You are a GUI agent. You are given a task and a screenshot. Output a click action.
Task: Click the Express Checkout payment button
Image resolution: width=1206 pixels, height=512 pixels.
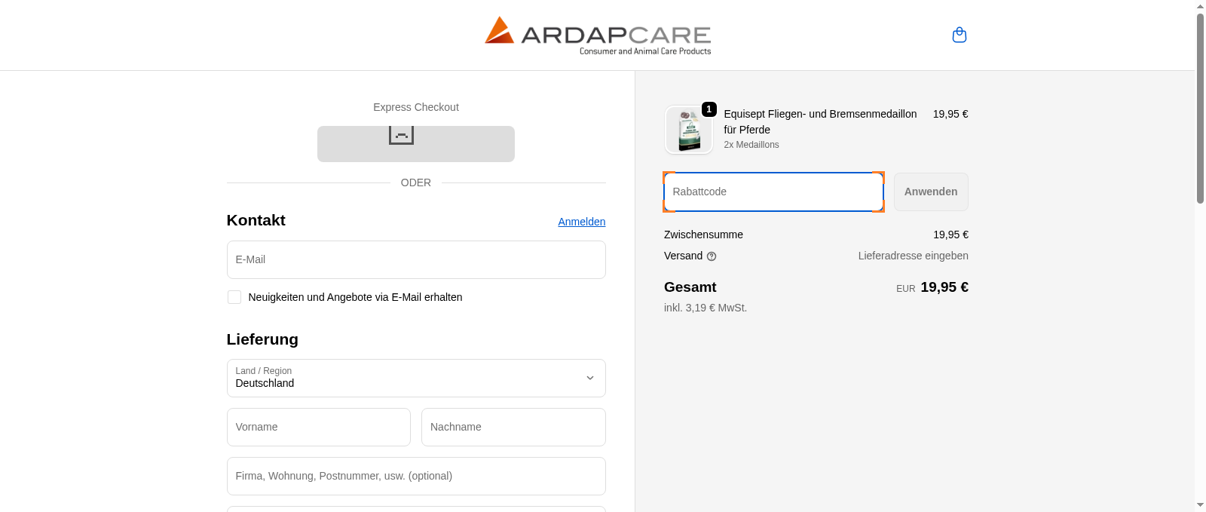[416, 144]
